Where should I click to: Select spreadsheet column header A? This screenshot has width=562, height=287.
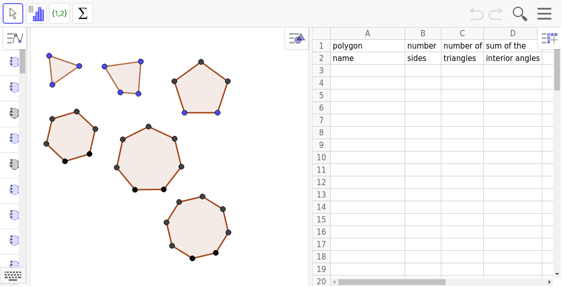tap(368, 33)
